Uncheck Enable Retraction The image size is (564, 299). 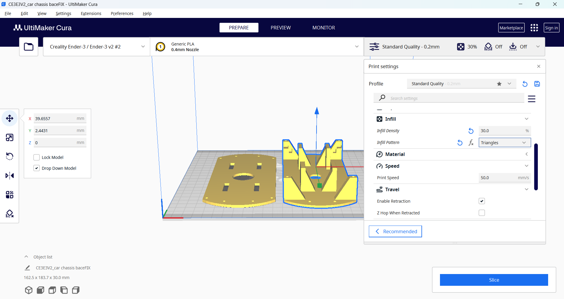click(x=482, y=201)
